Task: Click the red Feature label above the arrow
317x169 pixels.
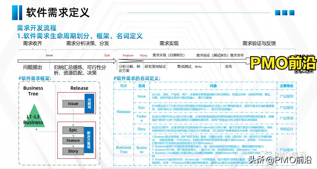Action: pos(128,55)
